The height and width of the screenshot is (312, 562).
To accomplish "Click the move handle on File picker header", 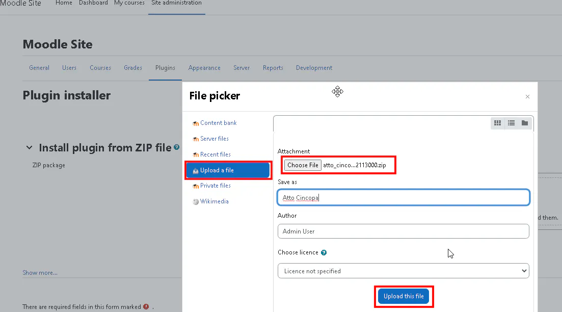I will click(x=337, y=92).
